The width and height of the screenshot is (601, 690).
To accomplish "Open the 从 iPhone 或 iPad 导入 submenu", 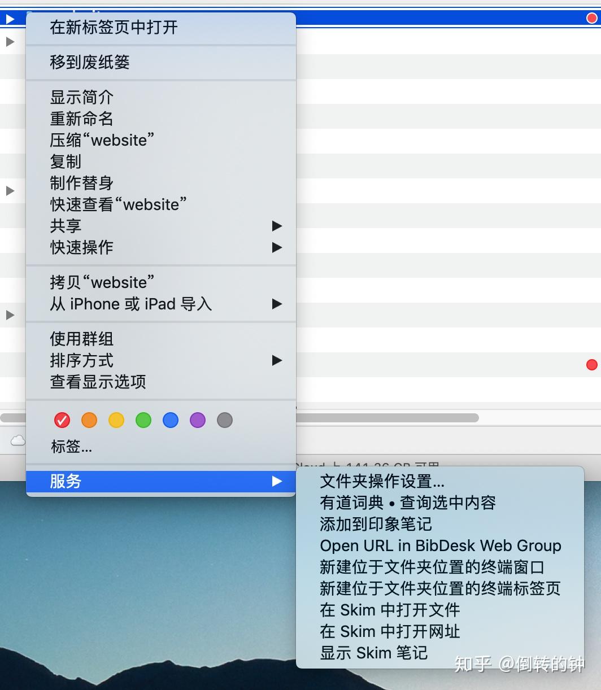I will (276, 304).
